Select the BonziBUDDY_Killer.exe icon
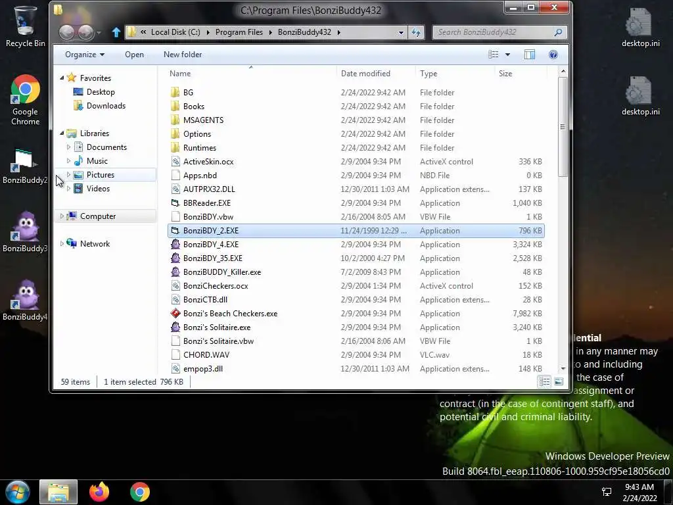This screenshot has width=673, height=505. 175,272
